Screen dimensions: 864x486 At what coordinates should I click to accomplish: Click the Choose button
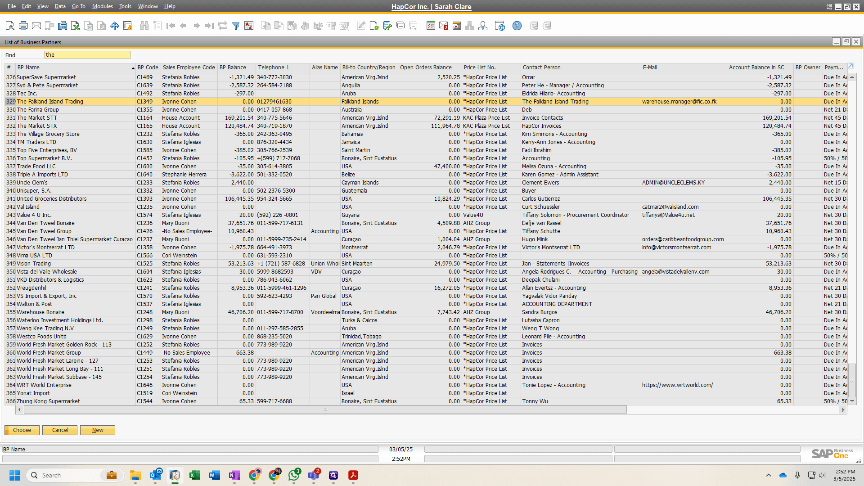point(22,430)
